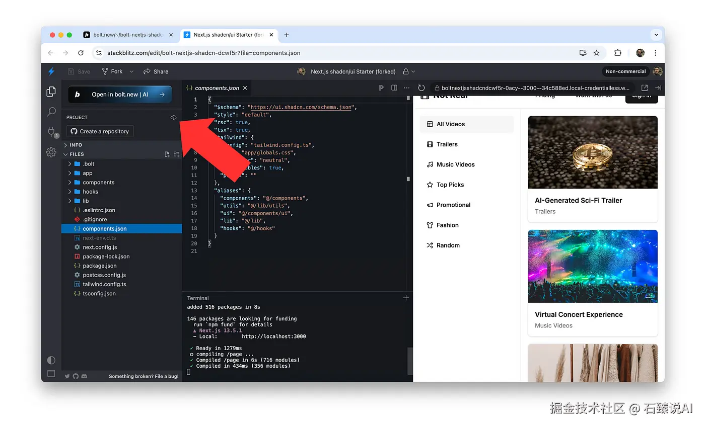Click the Chrome address bar URL
Viewport: 705px width, 427px height.
pos(203,53)
